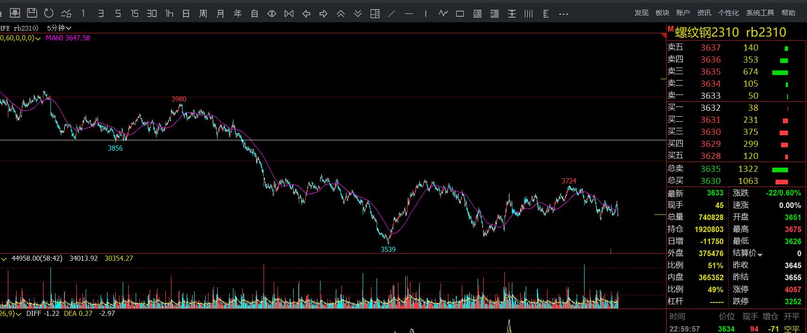Select the zigzag polyline drawing tool
Image resolution: width=807 pixels, height=333 pixels.
(x=443, y=13)
